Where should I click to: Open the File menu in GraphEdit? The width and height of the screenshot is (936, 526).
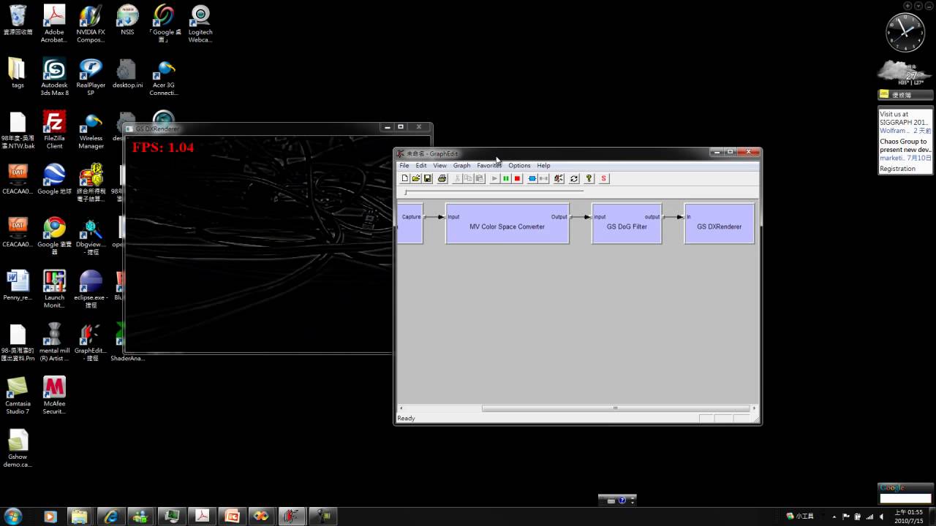pos(404,166)
